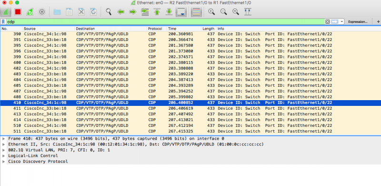
Task: Jump to the first packet
Action: [157, 12]
